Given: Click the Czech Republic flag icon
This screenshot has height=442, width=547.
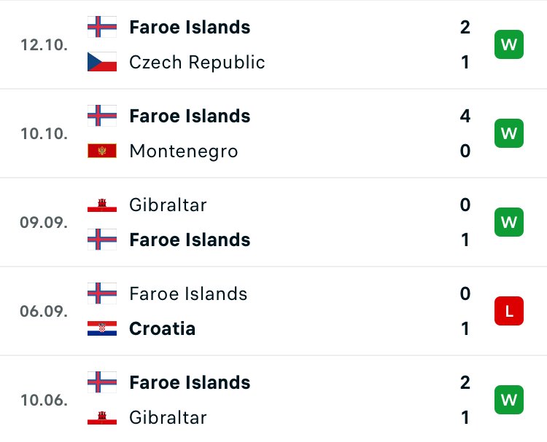Looking at the screenshot, I should (102, 62).
